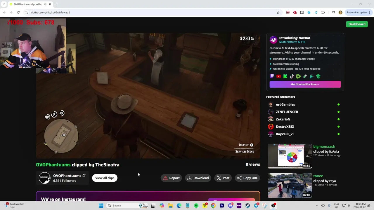Image resolution: width=374 pixels, height=210 pixels.
Task: Click the Twitch icon in VoxBot panel
Action: 272,76
